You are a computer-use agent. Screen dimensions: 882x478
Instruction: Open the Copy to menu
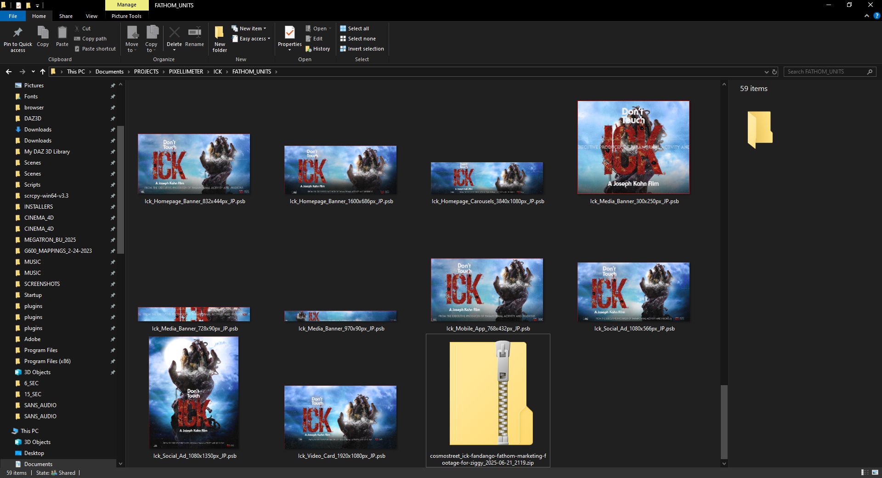pyautogui.click(x=152, y=40)
